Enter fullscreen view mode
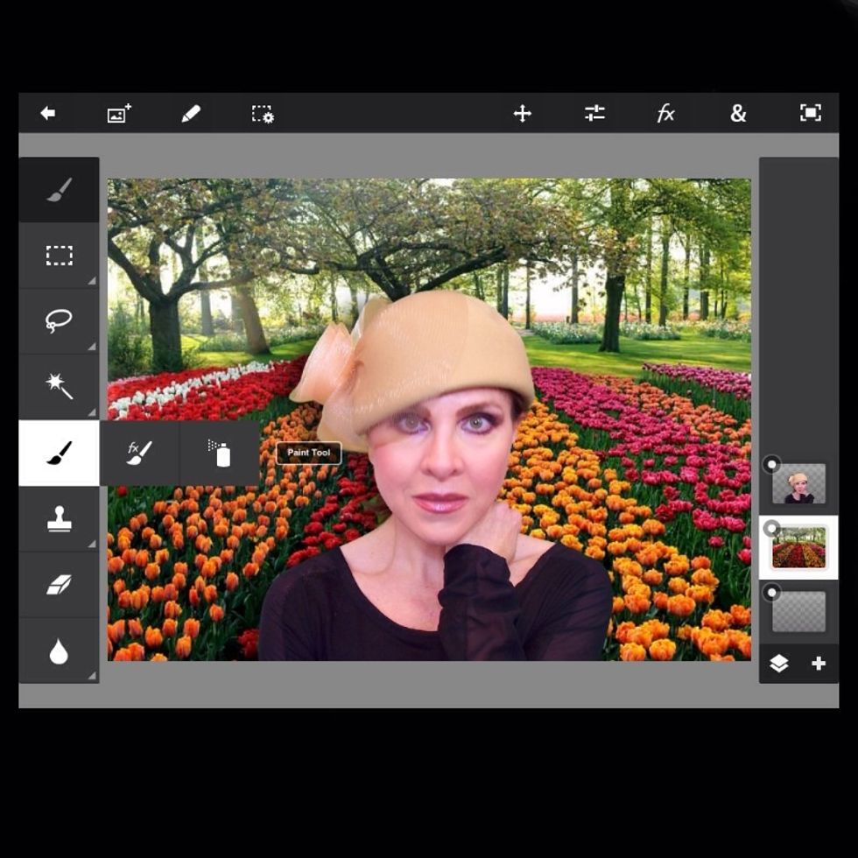 [810, 114]
